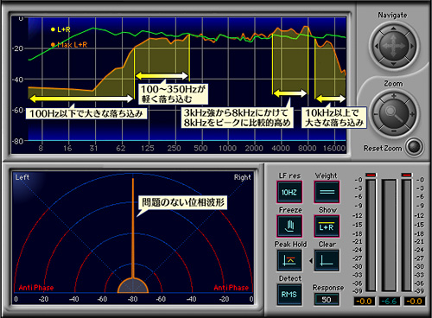This screenshot has height=318, width=432.
Task: Reset the right meter red clip indicator
Action: pyautogui.click(x=407, y=175)
